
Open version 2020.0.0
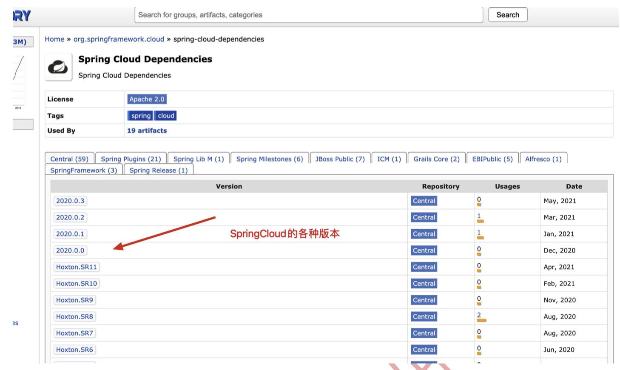[70, 250]
